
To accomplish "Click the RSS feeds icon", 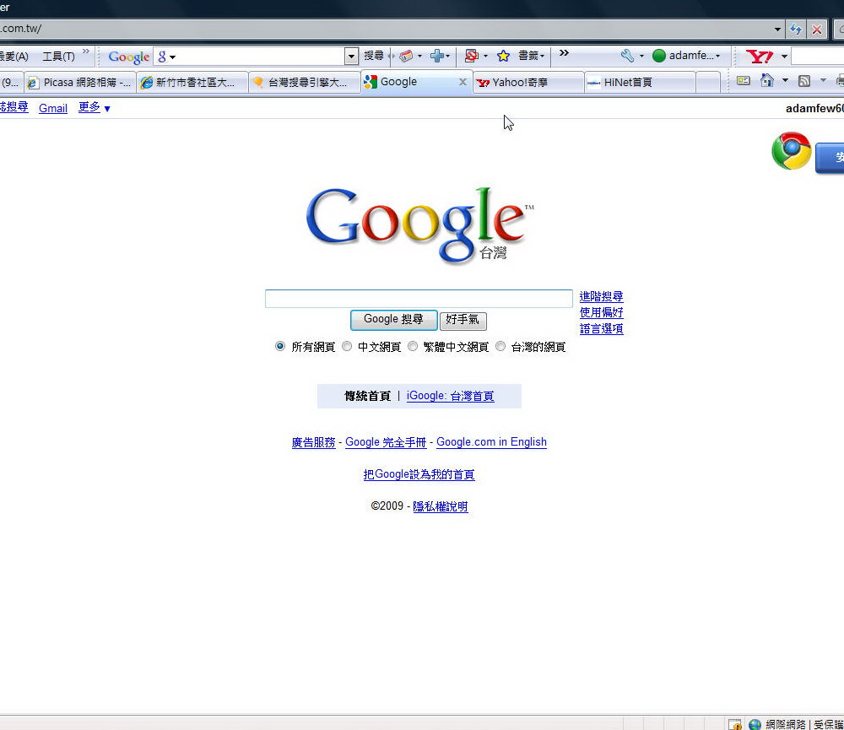I will [804, 81].
